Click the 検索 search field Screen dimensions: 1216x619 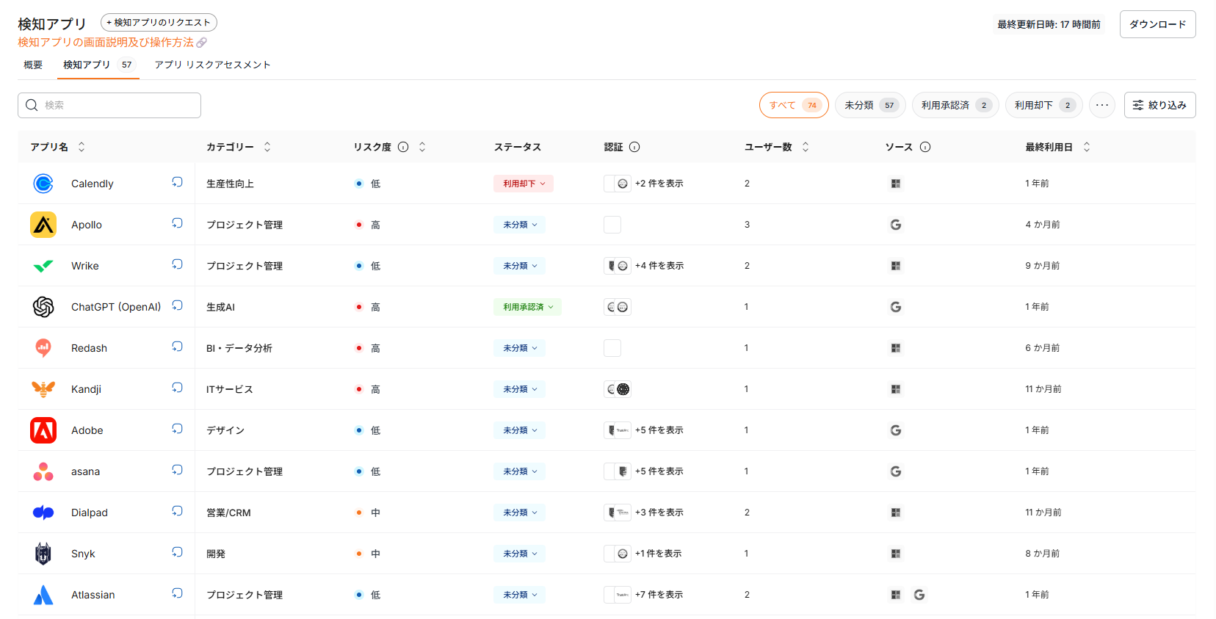(x=109, y=105)
